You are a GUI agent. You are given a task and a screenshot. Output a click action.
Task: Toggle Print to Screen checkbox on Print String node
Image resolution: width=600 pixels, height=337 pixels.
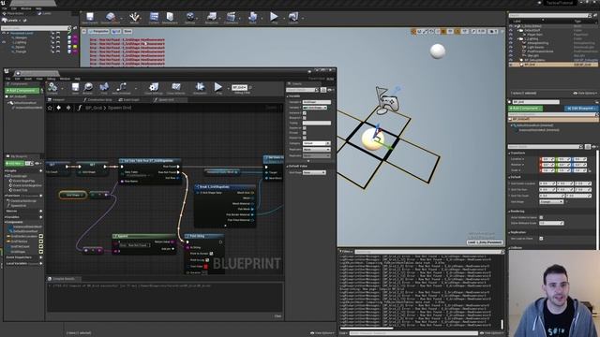[211, 254]
